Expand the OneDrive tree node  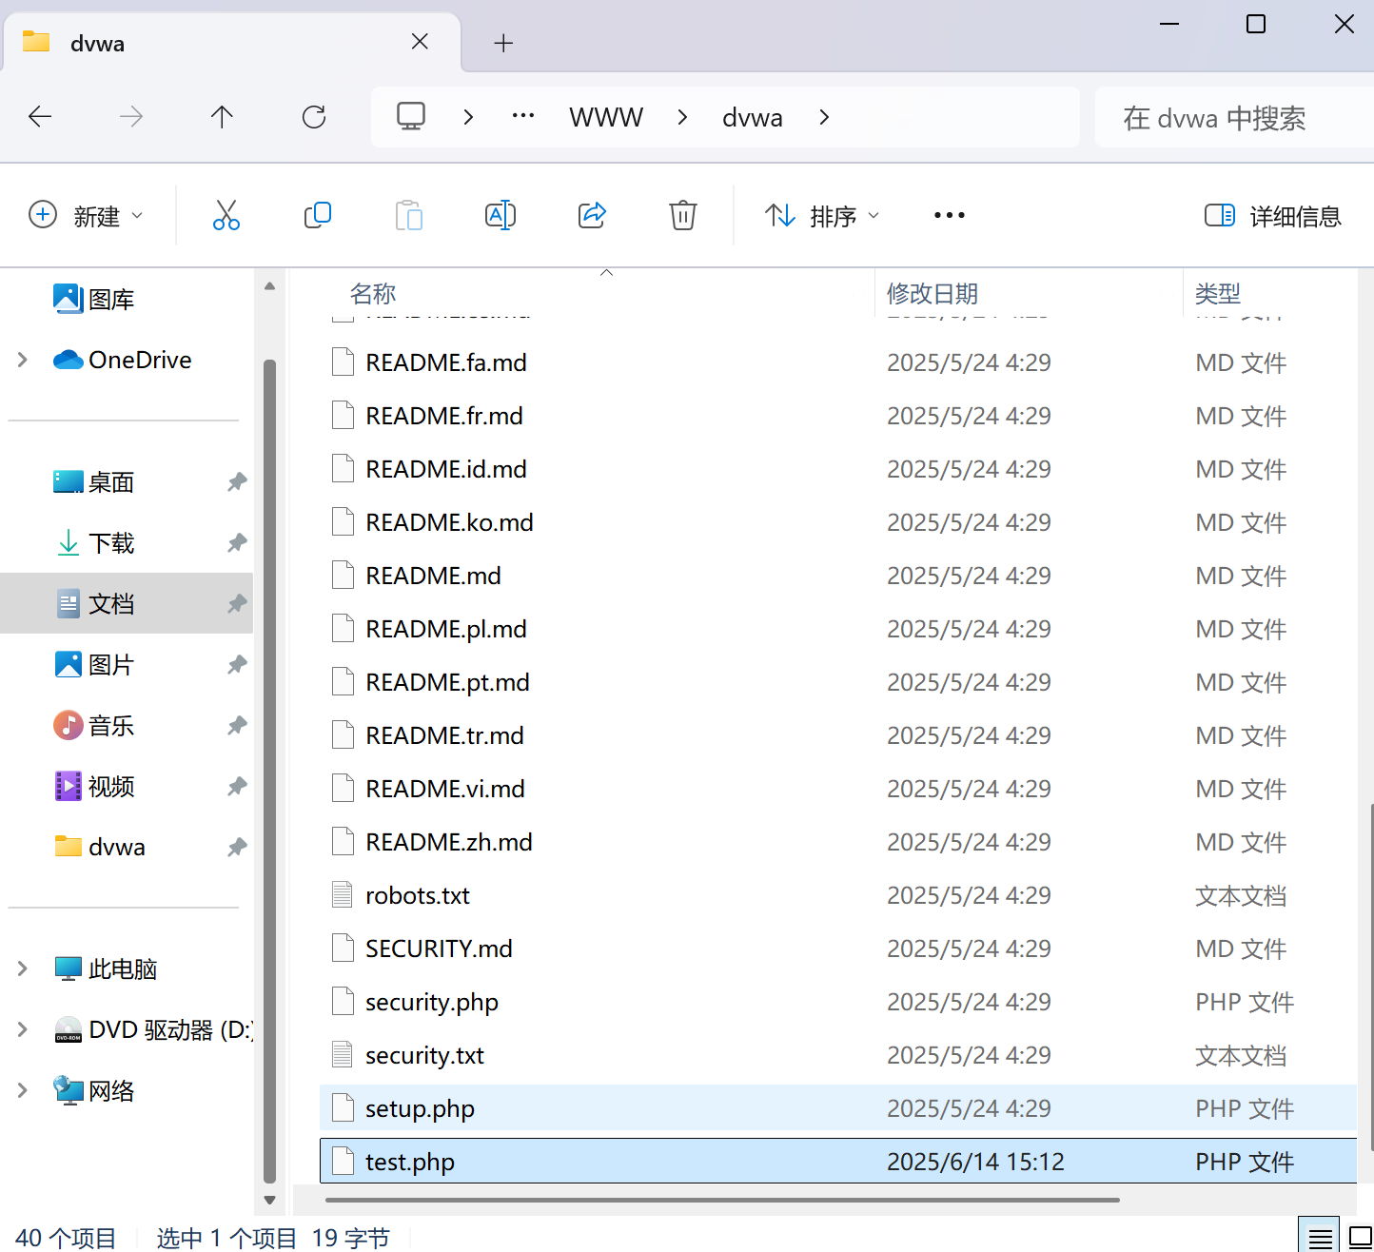click(23, 360)
